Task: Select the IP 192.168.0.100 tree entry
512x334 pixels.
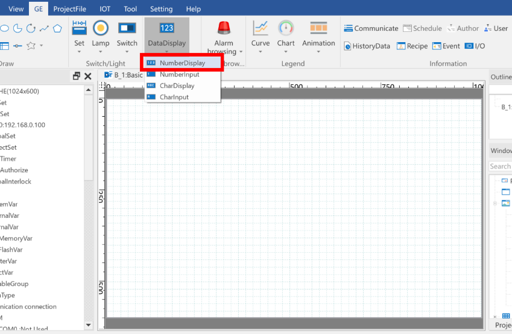Action: (x=22, y=125)
